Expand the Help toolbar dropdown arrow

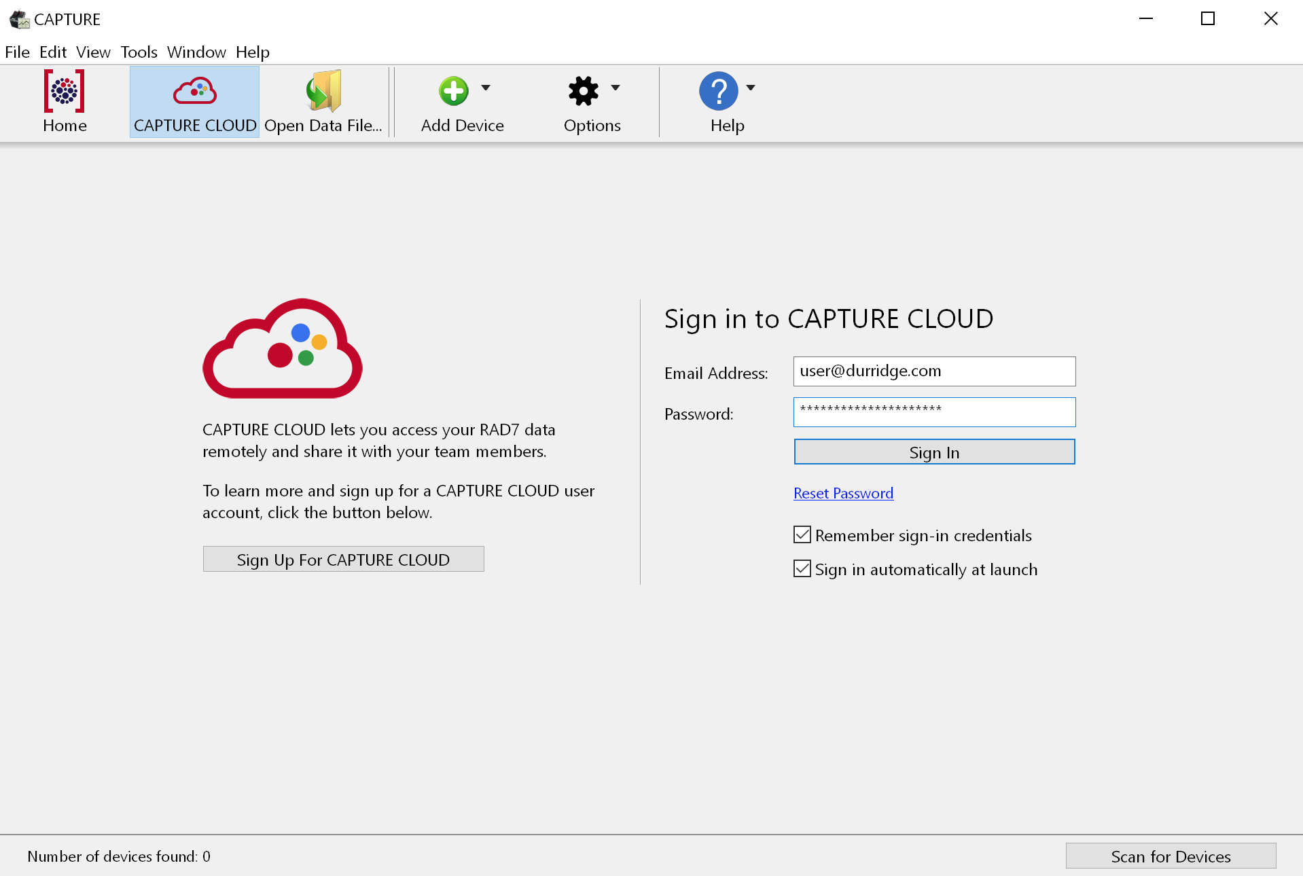[751, 88]
